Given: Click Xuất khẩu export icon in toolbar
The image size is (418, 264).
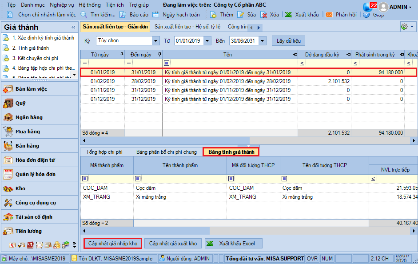Looking at the screenshot, I should coord(289,15).
